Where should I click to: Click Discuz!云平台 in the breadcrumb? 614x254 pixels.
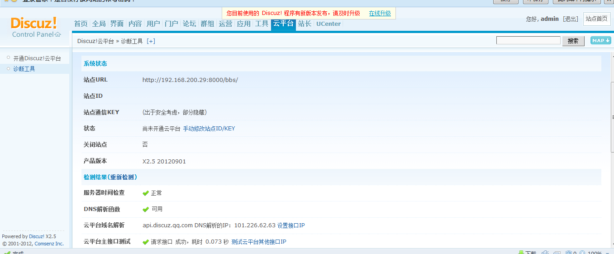click(x=95, y=41)
